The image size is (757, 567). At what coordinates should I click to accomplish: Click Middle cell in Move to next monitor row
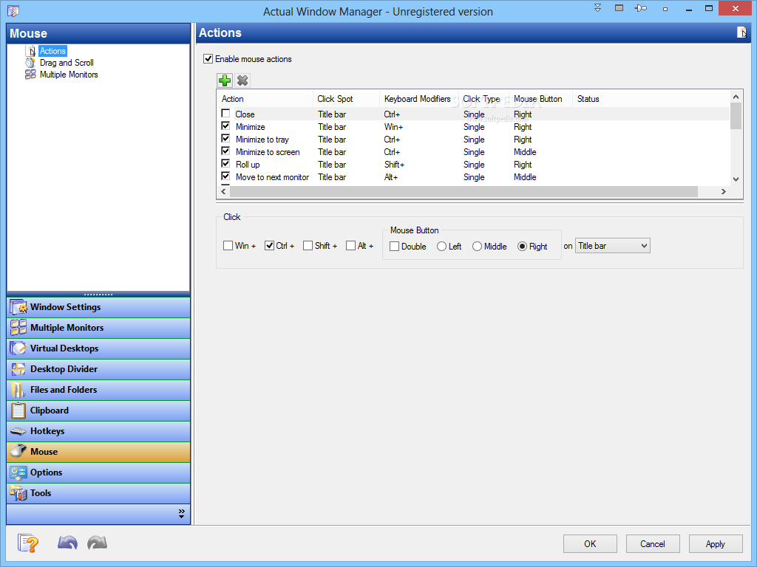525,177
